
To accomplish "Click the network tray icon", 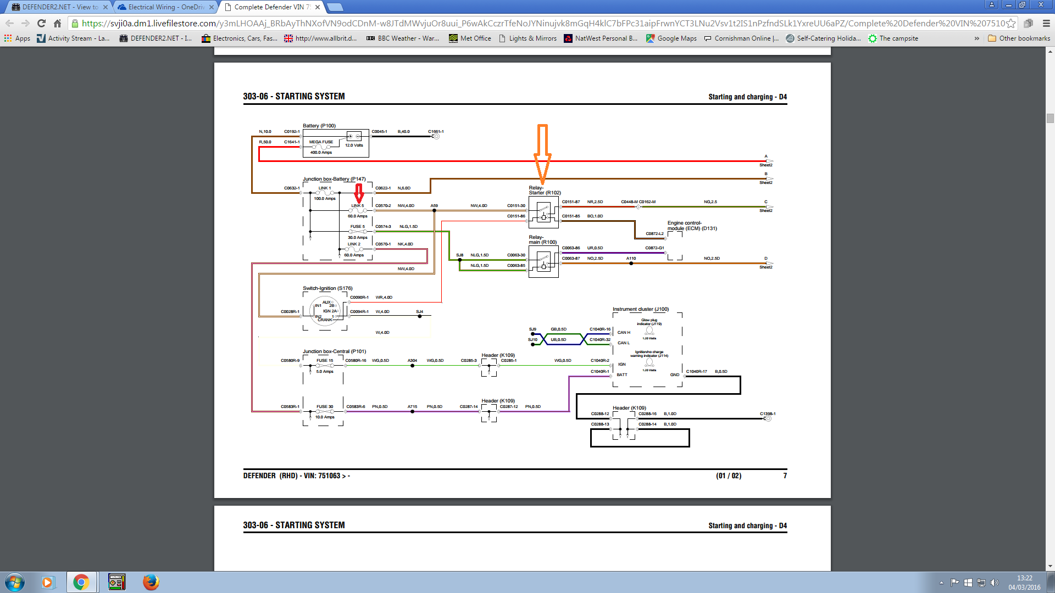I will click(981, 583).
